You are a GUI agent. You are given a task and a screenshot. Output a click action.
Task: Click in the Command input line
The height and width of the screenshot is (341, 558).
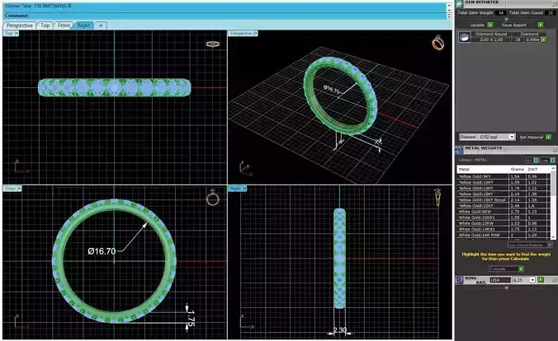pos(225,16)
